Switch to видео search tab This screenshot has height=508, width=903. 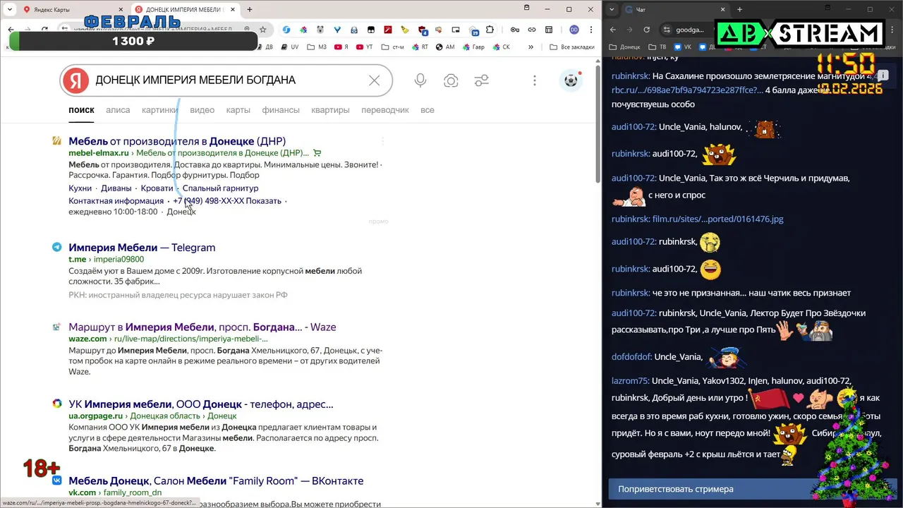202,110
